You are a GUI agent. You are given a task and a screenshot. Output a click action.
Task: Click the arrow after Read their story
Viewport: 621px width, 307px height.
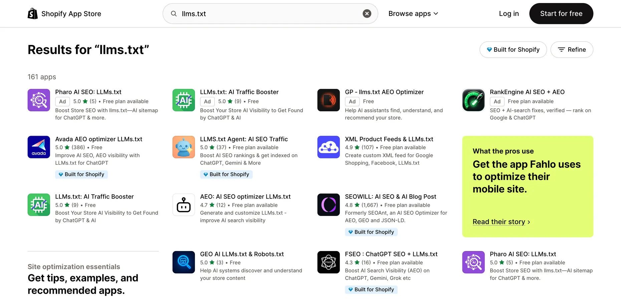coord(529,222)
